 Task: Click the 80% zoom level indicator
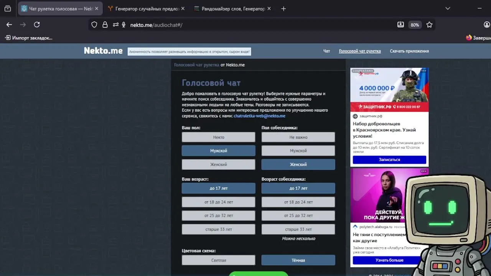[x=415, y=25]
